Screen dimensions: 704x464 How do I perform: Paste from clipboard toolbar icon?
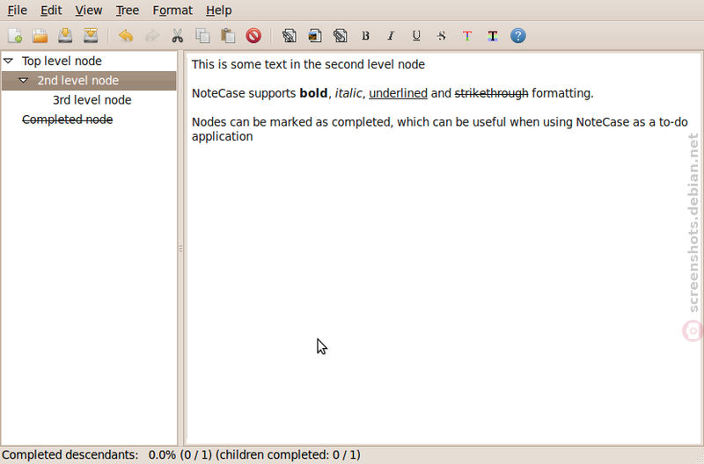tap(228, 35)
